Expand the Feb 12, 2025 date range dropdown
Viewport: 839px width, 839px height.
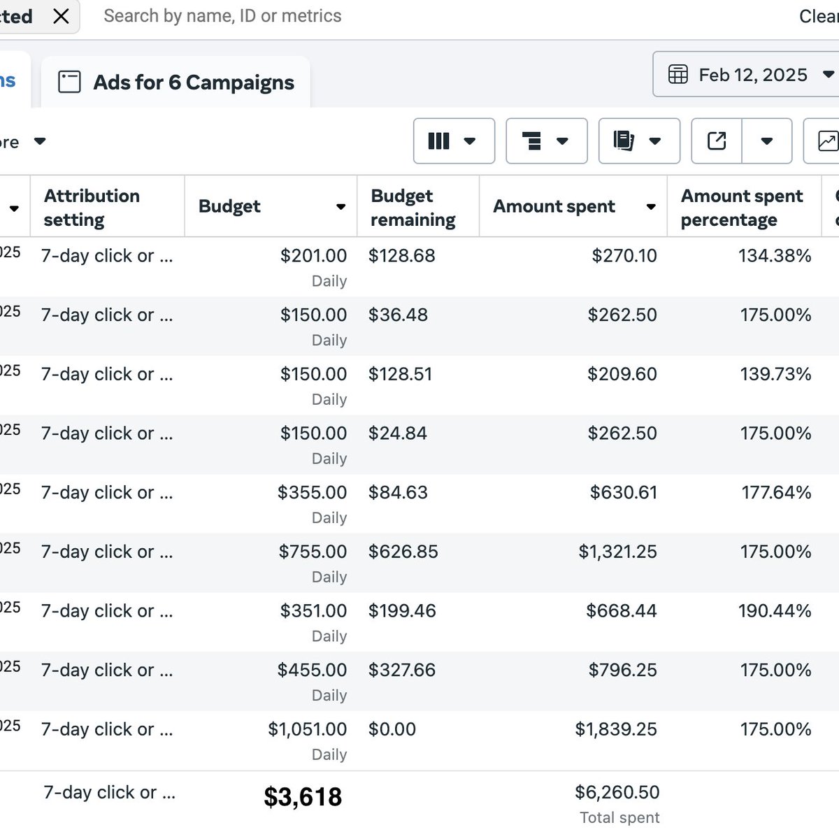(829, 74)
